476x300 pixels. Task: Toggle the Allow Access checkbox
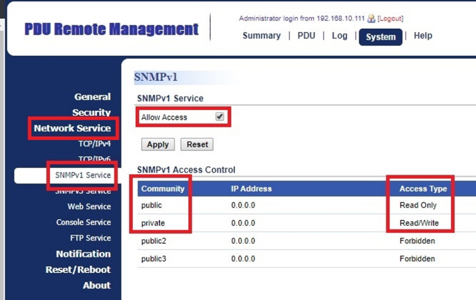pyautogui.click(x=220, y=117)
